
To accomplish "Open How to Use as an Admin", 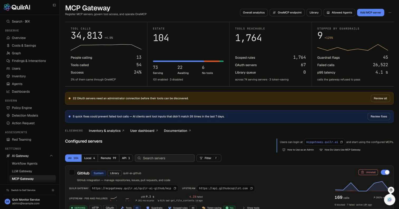I will (x=298, y=150).
